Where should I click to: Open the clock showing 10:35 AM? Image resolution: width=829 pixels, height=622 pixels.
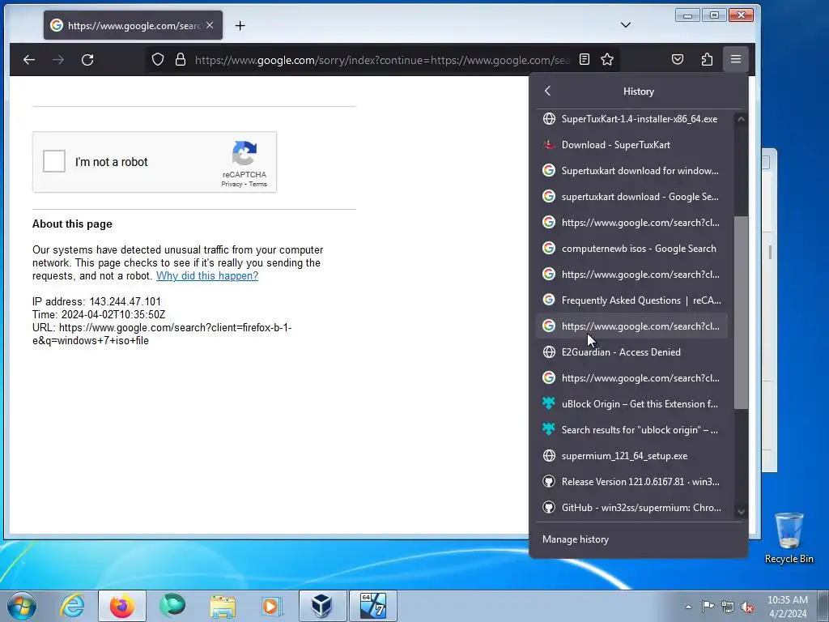(x=787, y=607)
